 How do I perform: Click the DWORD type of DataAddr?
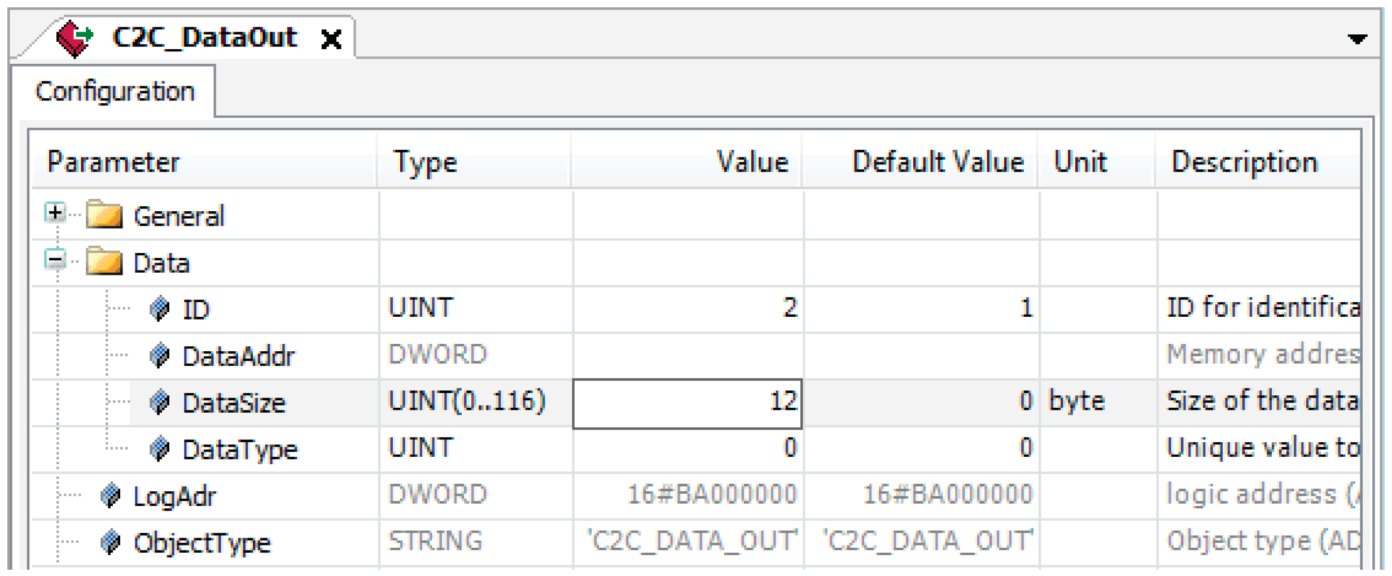point(437,355)
